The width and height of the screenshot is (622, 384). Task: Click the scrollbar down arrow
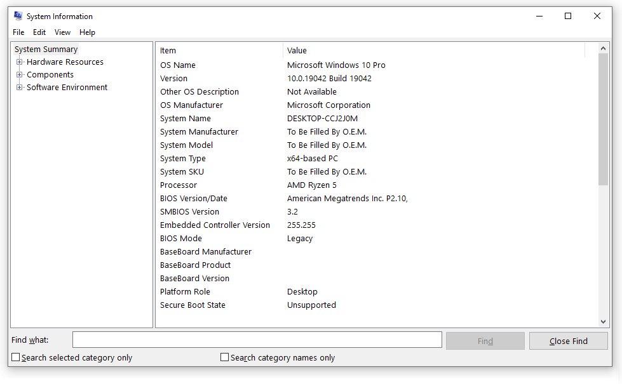point(603,322)
